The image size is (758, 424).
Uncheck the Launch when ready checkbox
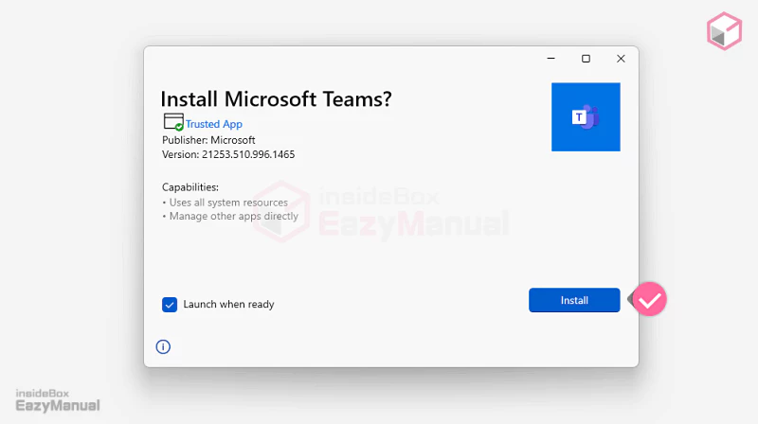coord(170,305)
